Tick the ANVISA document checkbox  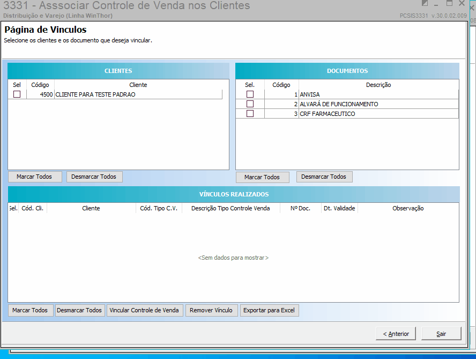click(x=250, y=94)
